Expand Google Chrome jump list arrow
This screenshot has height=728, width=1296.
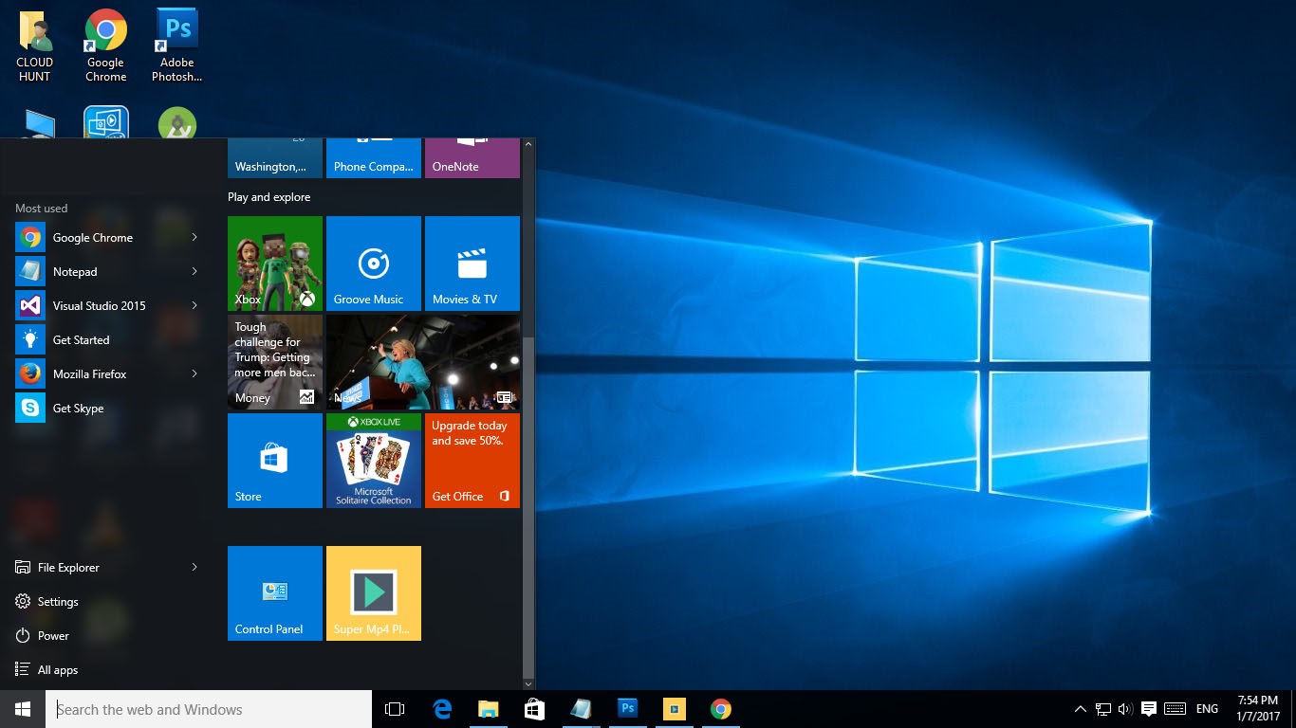coord(194,238)
